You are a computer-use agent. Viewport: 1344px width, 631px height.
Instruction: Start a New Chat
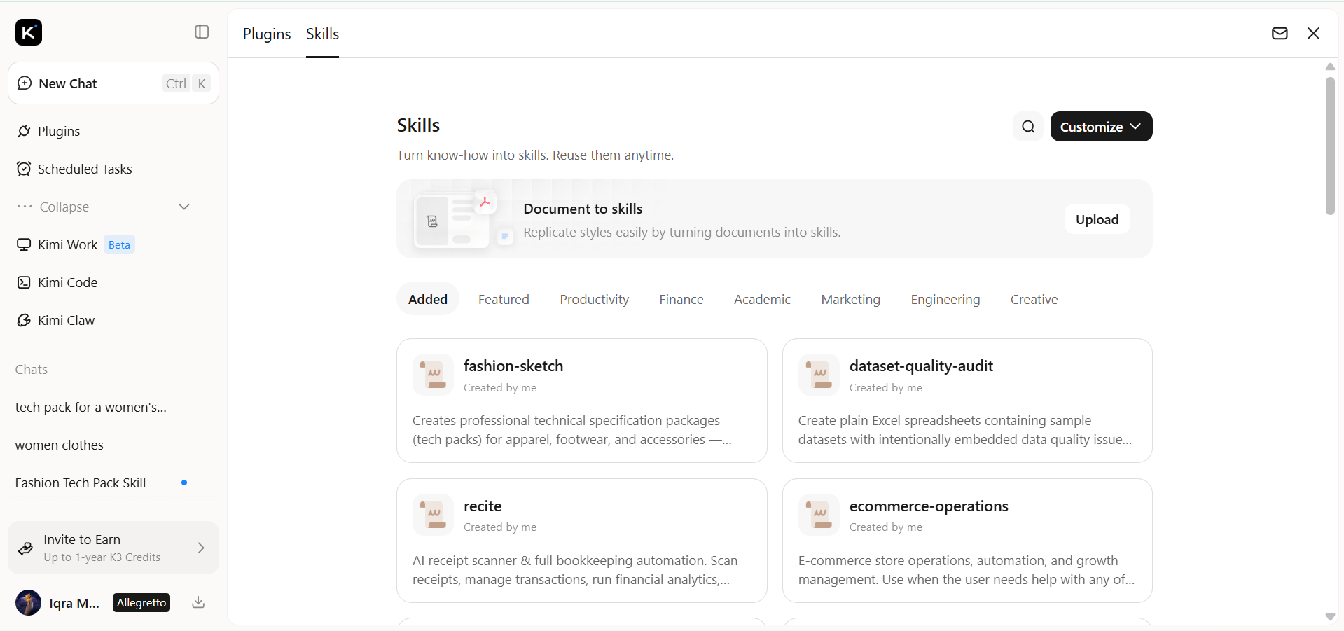coord(113,83)
